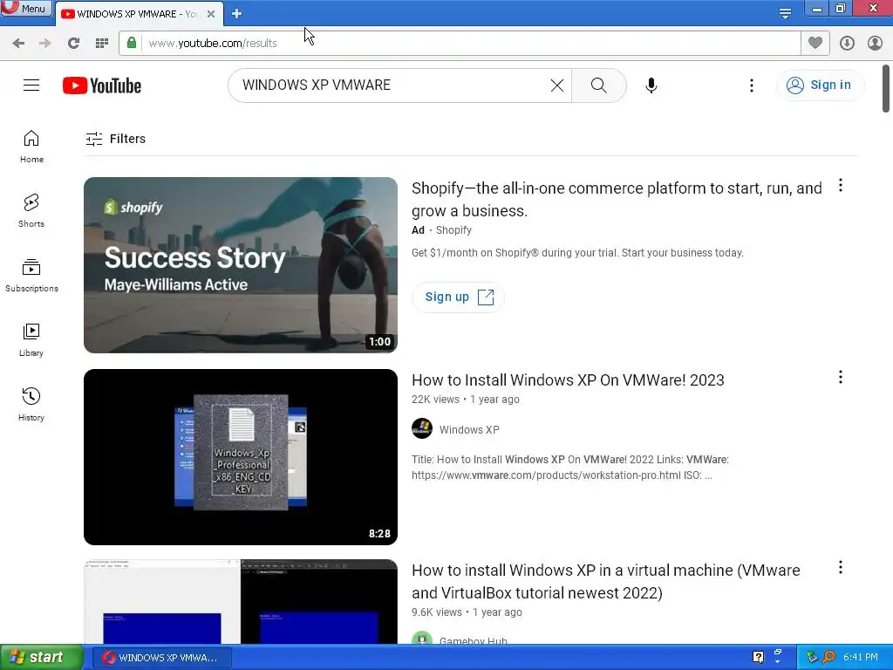This screenshot has width=893, height=670.
Task: Go back with the back arrow
Action: point(18,43)
